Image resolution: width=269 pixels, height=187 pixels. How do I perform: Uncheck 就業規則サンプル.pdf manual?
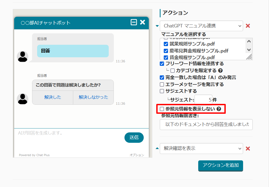(x=166, y=44)
